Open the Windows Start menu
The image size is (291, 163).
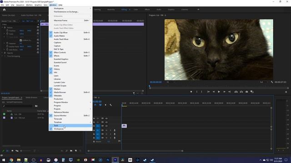tap(4, 160)
